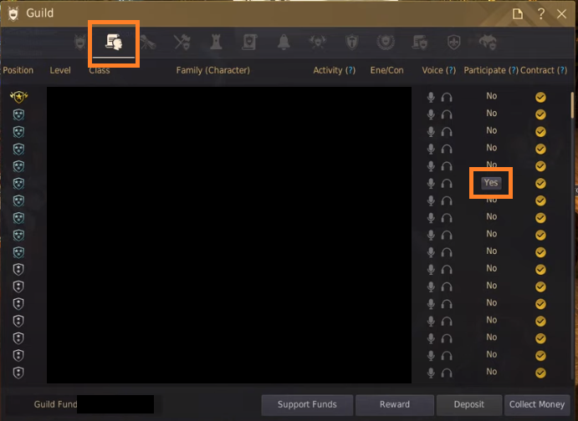Click contract checkmark in the Yes row
The height and width of the screenshot is (421, 578).
pyautogui.click(x=540, y=183)
